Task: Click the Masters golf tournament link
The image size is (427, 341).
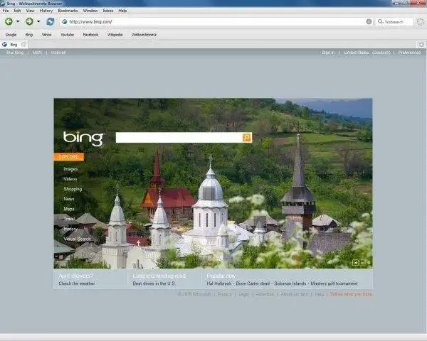Action: tap(334, 283)
